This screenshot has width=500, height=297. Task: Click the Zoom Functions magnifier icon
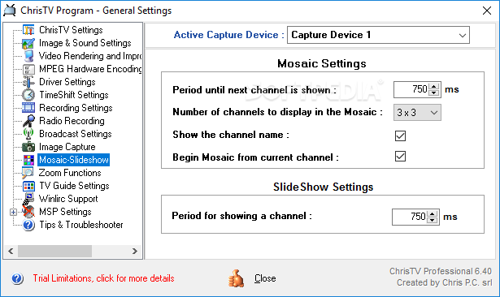pos(28,173)
